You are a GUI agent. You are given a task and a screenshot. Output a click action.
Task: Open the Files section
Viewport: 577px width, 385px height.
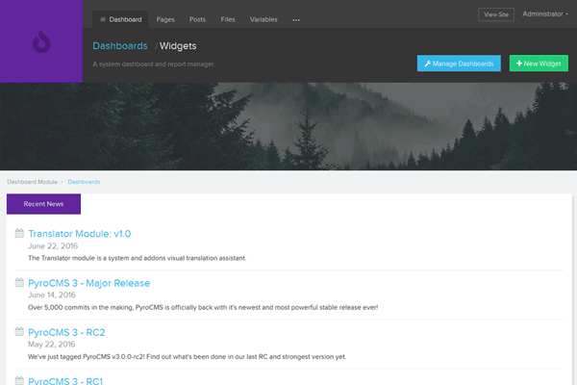[228, 19]
